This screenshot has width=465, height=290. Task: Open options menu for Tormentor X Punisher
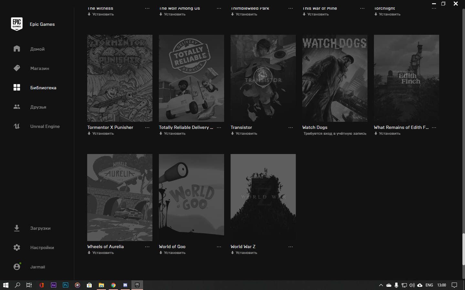[147, 128]
